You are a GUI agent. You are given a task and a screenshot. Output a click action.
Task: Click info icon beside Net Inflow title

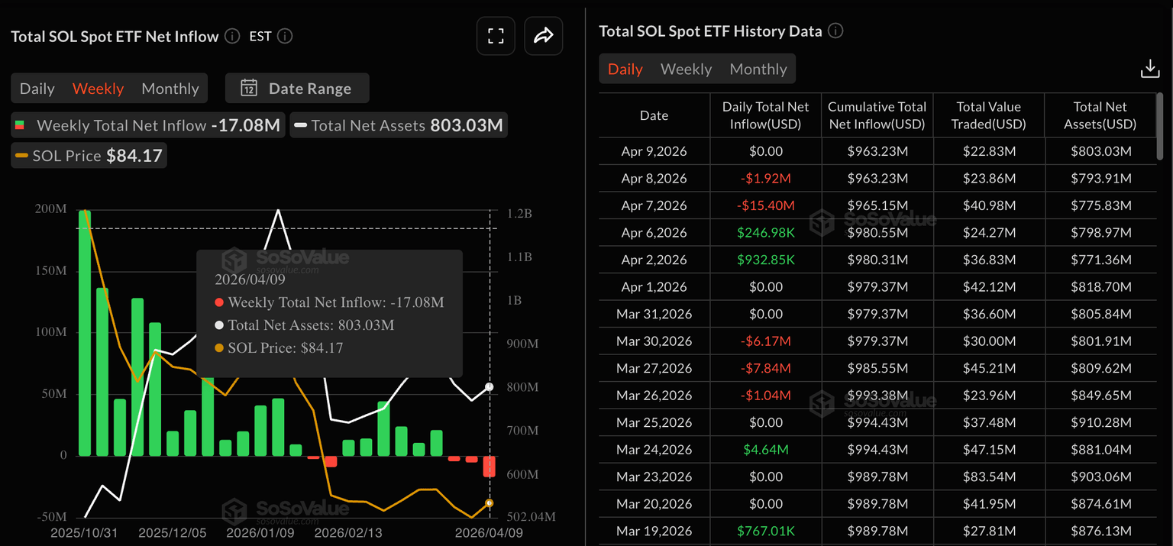[233, 36]
